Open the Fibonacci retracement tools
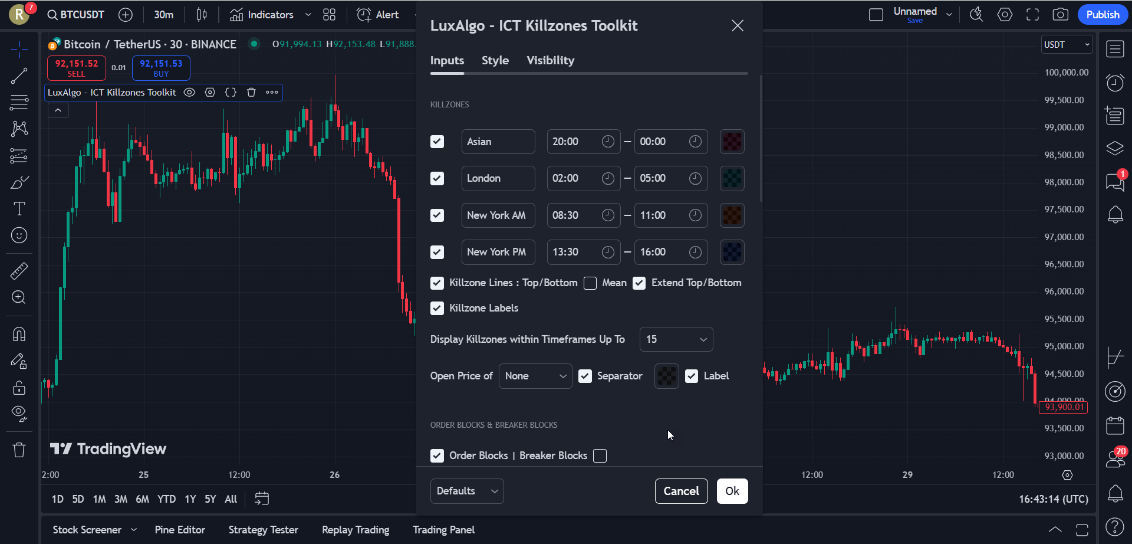 (x=19, y=102)
